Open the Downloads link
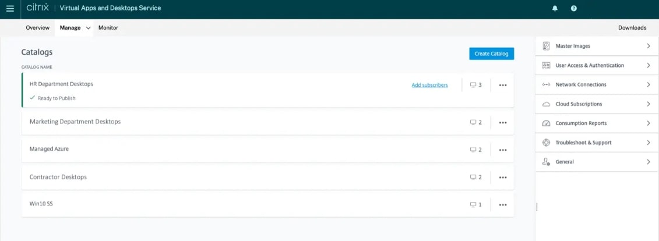The height and width of the screenshot is (241, 659). pos(632,28)
